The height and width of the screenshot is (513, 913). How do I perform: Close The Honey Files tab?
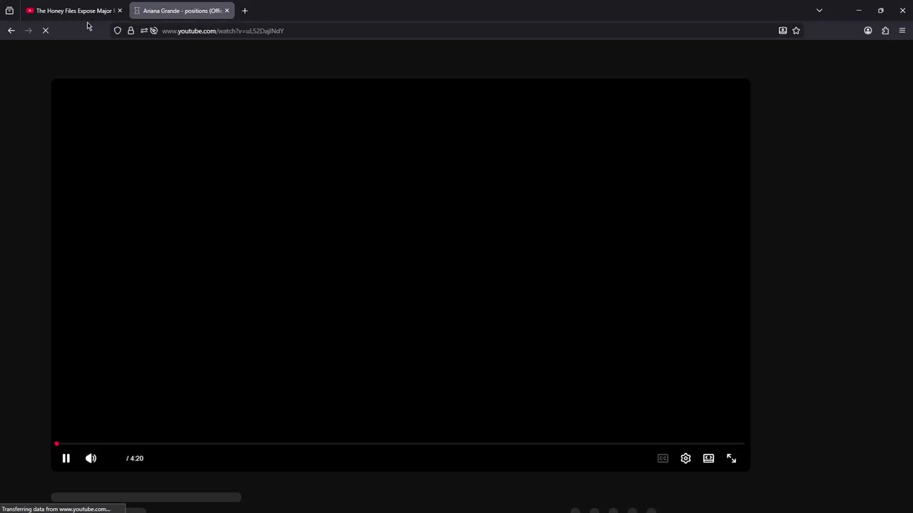pyautogui.click(x=120, y=11)
